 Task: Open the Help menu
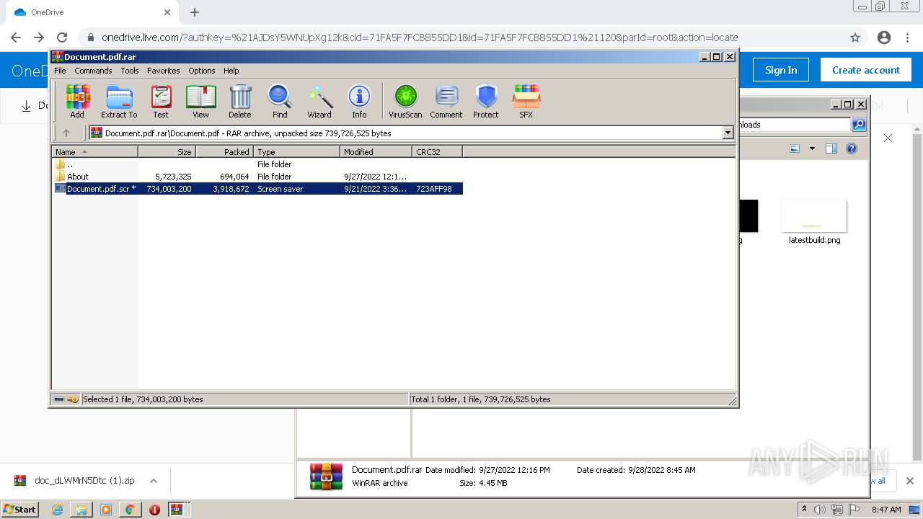(231, 71)
